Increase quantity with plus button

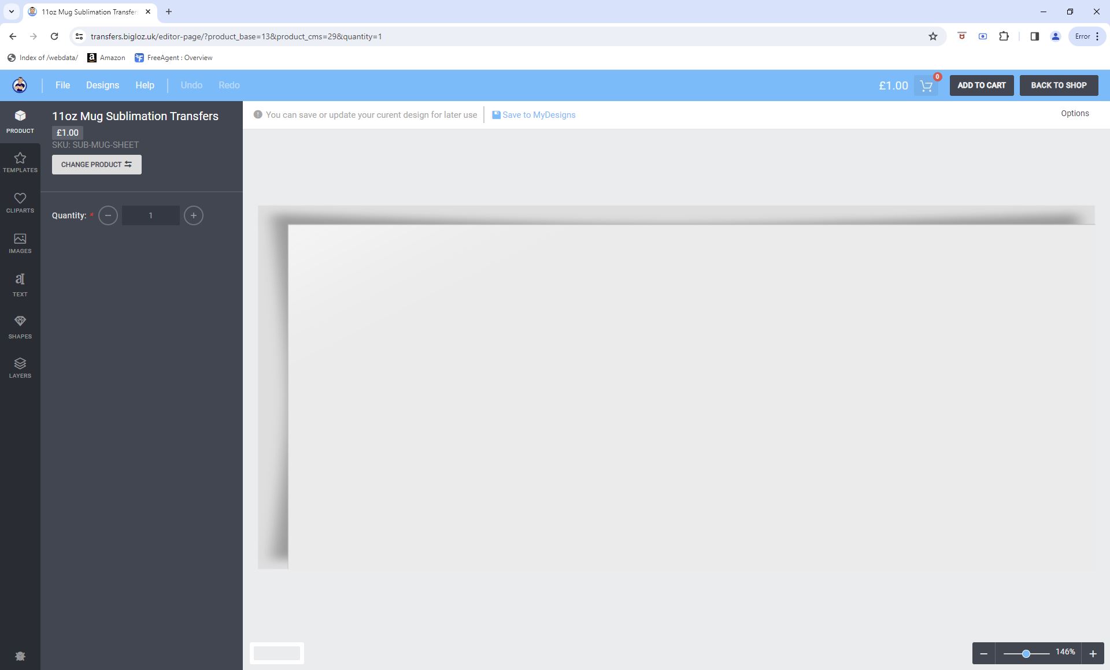(x=193, y=215)
